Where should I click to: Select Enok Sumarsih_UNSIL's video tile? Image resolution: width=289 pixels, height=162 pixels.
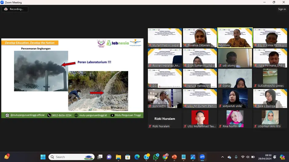pos(200,58)
